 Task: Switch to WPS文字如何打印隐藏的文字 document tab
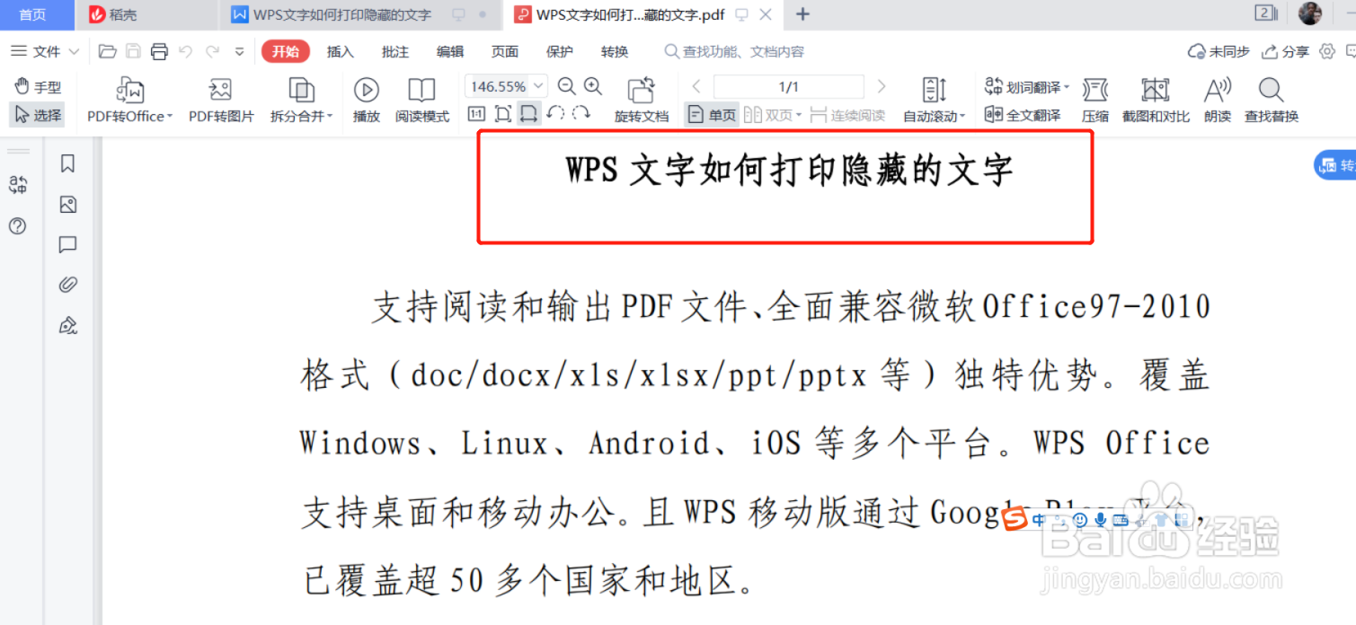click(359, 14)
